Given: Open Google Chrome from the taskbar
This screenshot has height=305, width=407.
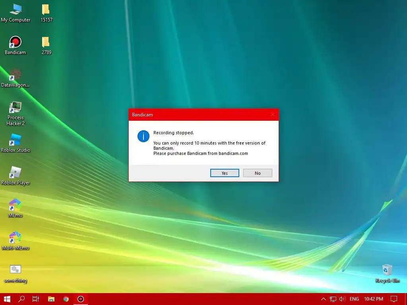Looking at the screenshot, I should click(66, 299).
